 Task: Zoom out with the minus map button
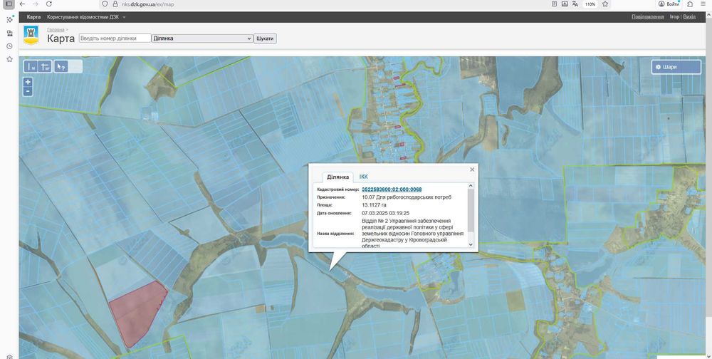click(x=28, y=91)
